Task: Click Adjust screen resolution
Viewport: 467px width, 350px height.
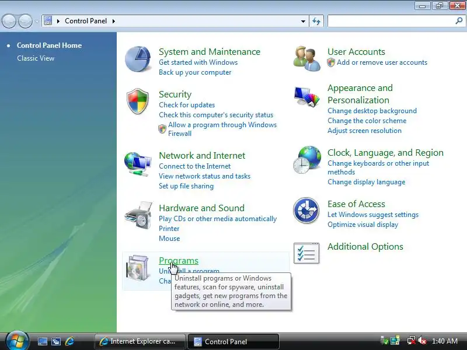Action: tap(364, 130)
